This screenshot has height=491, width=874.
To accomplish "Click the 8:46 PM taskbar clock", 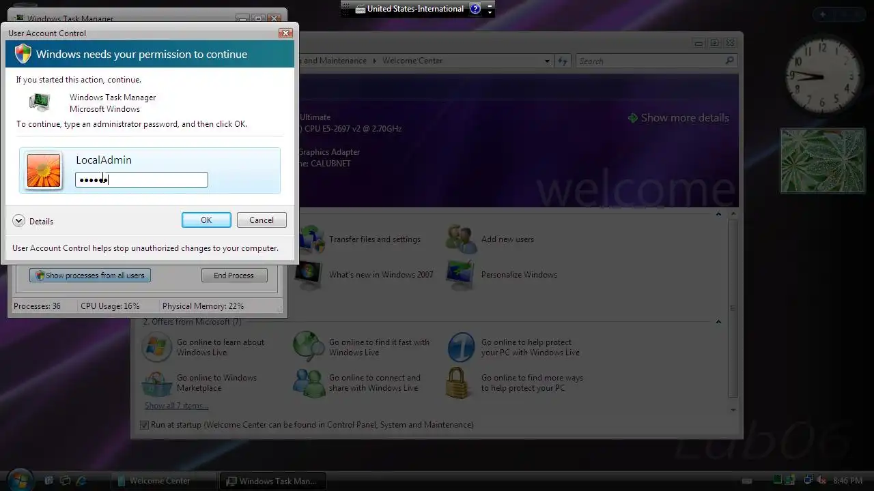I will click(x=848, y=481).
